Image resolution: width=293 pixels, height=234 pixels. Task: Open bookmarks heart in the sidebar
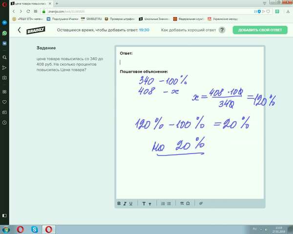(4, 102)
